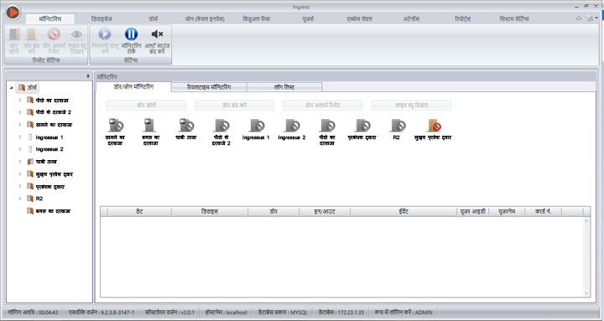The image size is (604, 321).
Task: Select the R2 door icon in monitoring panel
Action: (x=398, y=126)
